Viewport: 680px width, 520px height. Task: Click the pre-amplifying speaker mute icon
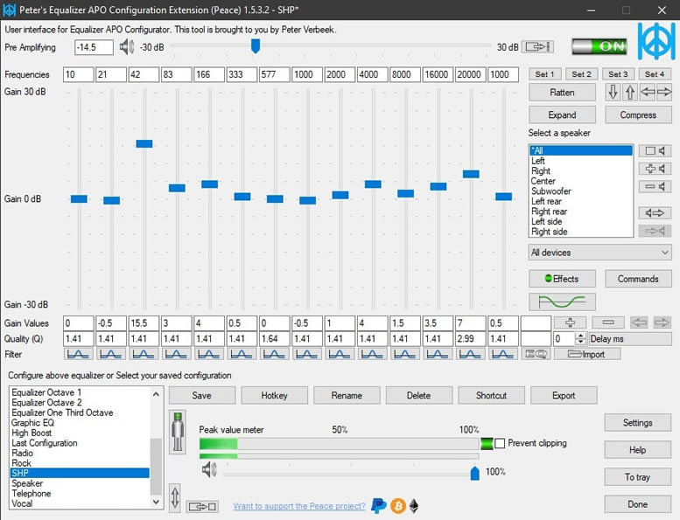[127, 47]
